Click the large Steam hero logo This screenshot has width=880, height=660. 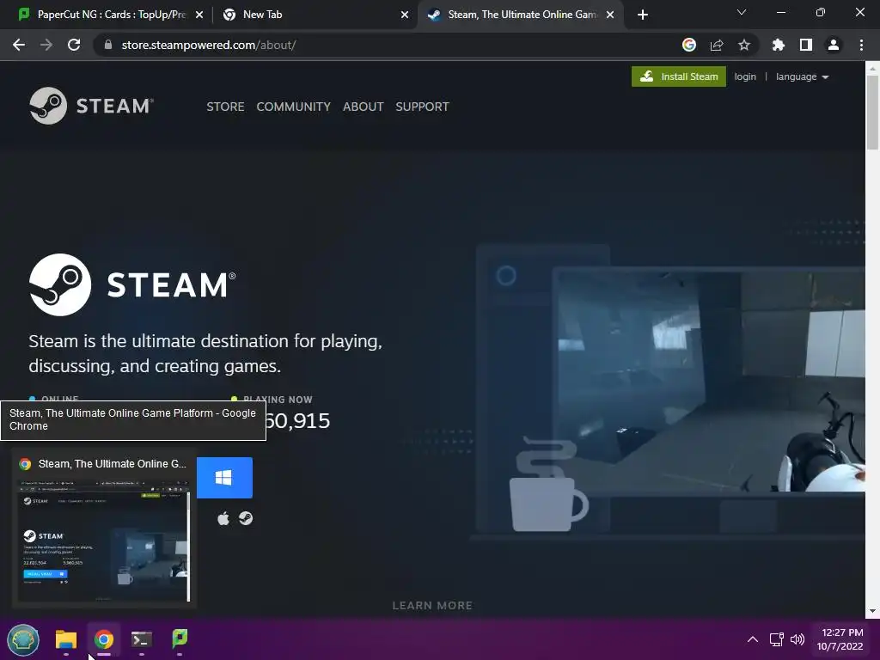[x=132, y=284]
